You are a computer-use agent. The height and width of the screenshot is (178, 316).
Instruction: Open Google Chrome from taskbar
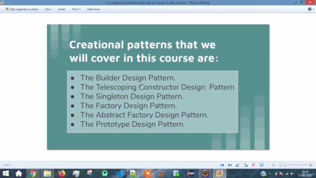coord(33,174)
